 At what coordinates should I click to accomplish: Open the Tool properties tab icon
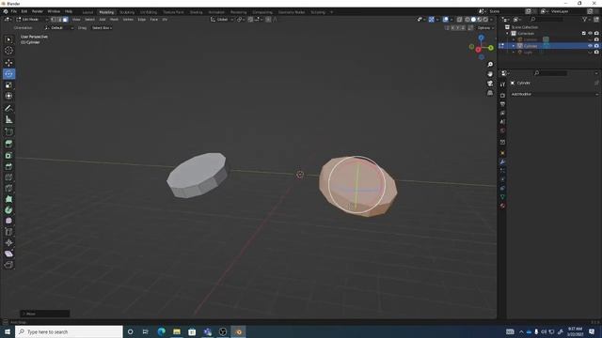pos(502,84)
